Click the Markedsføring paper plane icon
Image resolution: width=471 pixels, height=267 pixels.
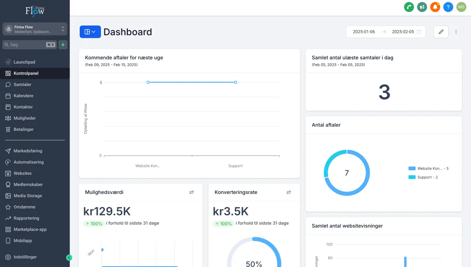click(8, 151)
